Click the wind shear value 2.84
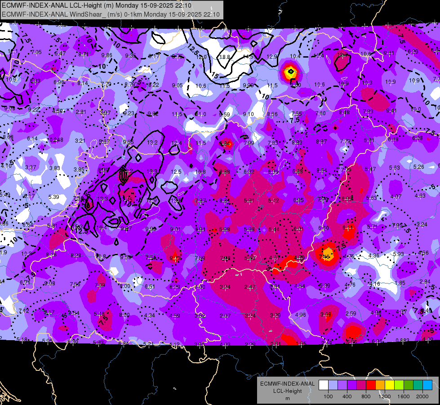Image resolution: width=440 pixels, height=405 pixels. pyautogui.click(x=425, y=282)
